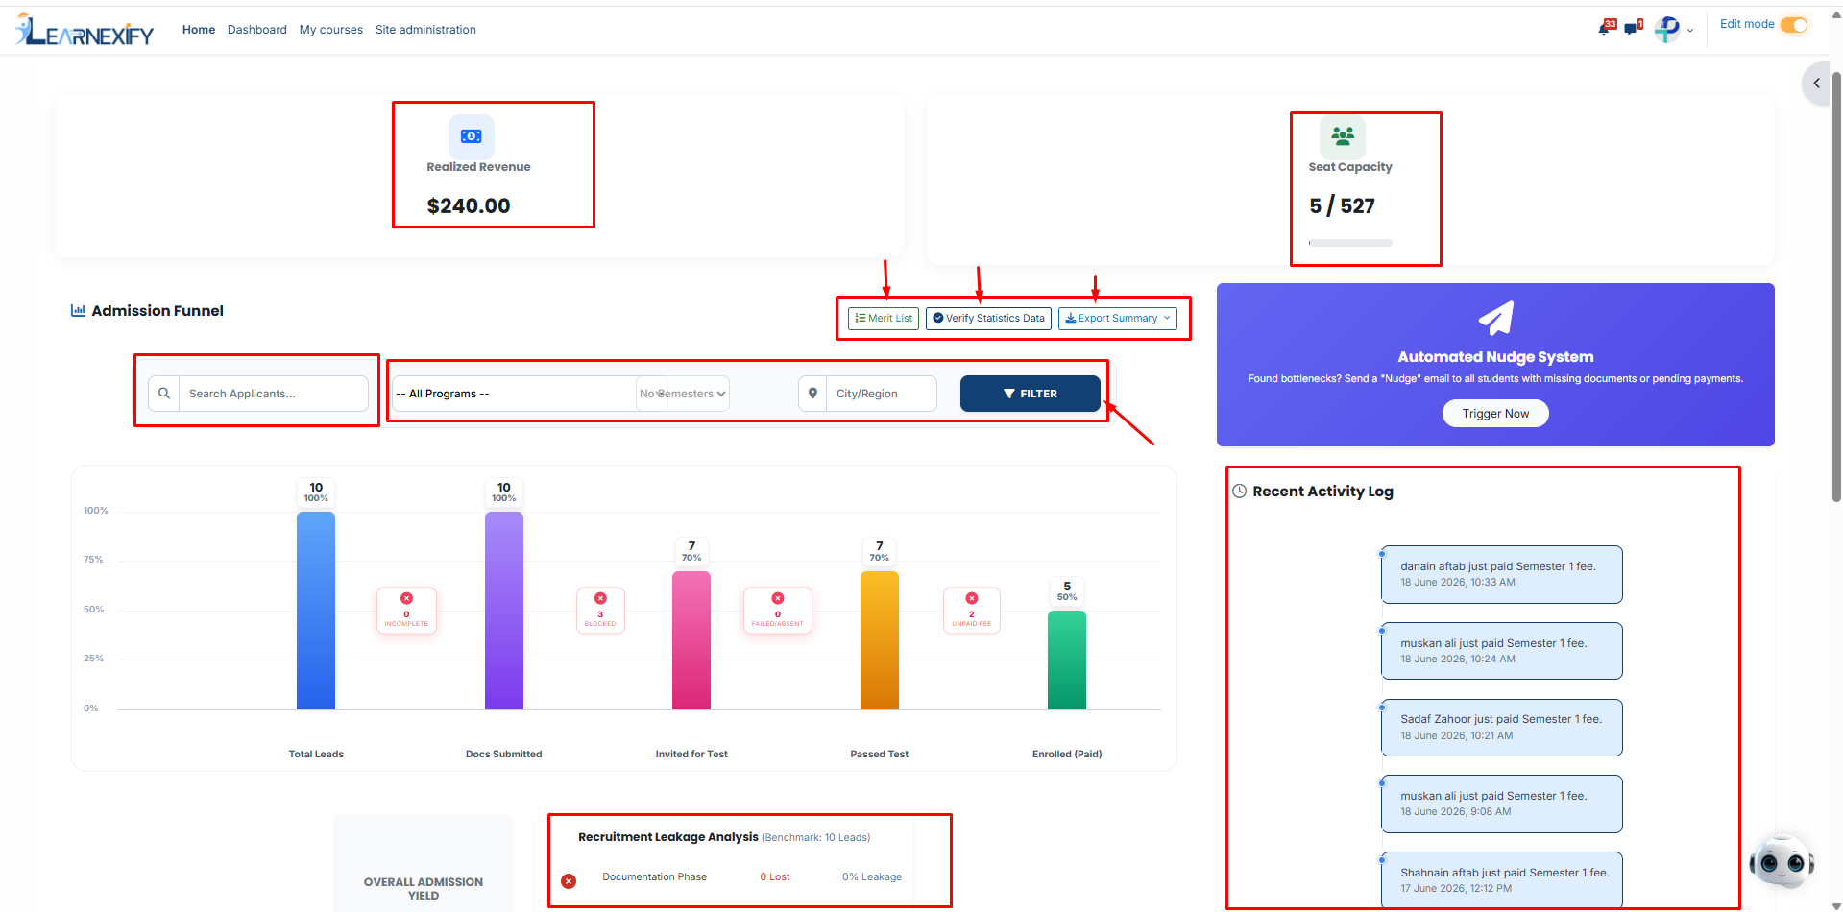Click the Enrolled (Paid) green bar
Screen dimensions: 1843x912
[1067, 660]
